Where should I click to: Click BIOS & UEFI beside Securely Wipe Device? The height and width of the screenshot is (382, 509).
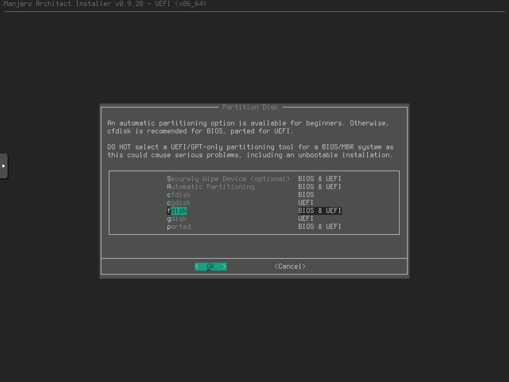tap(320, 179)
